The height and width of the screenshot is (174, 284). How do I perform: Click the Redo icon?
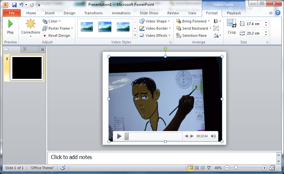32,5
